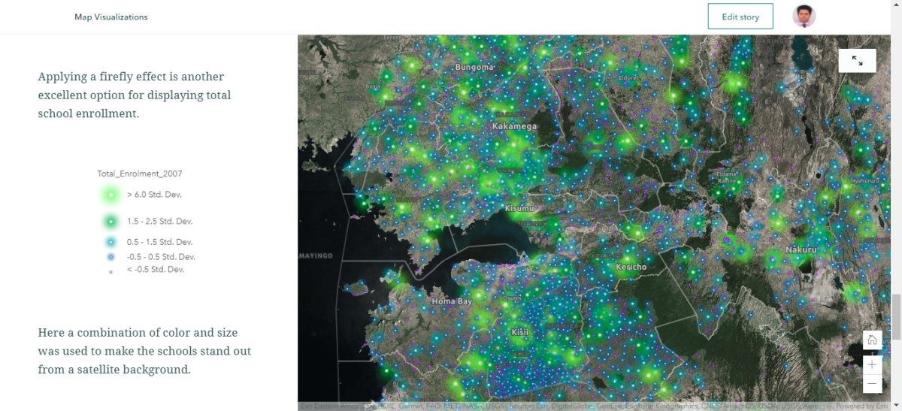Click the Bungoma label on the map
Screen dimensions: 902x411
point(474,68)
